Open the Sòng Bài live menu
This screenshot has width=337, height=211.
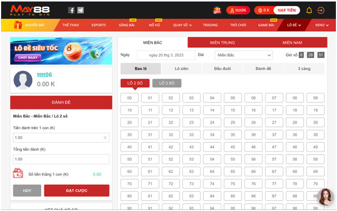(x=127, y=25)
